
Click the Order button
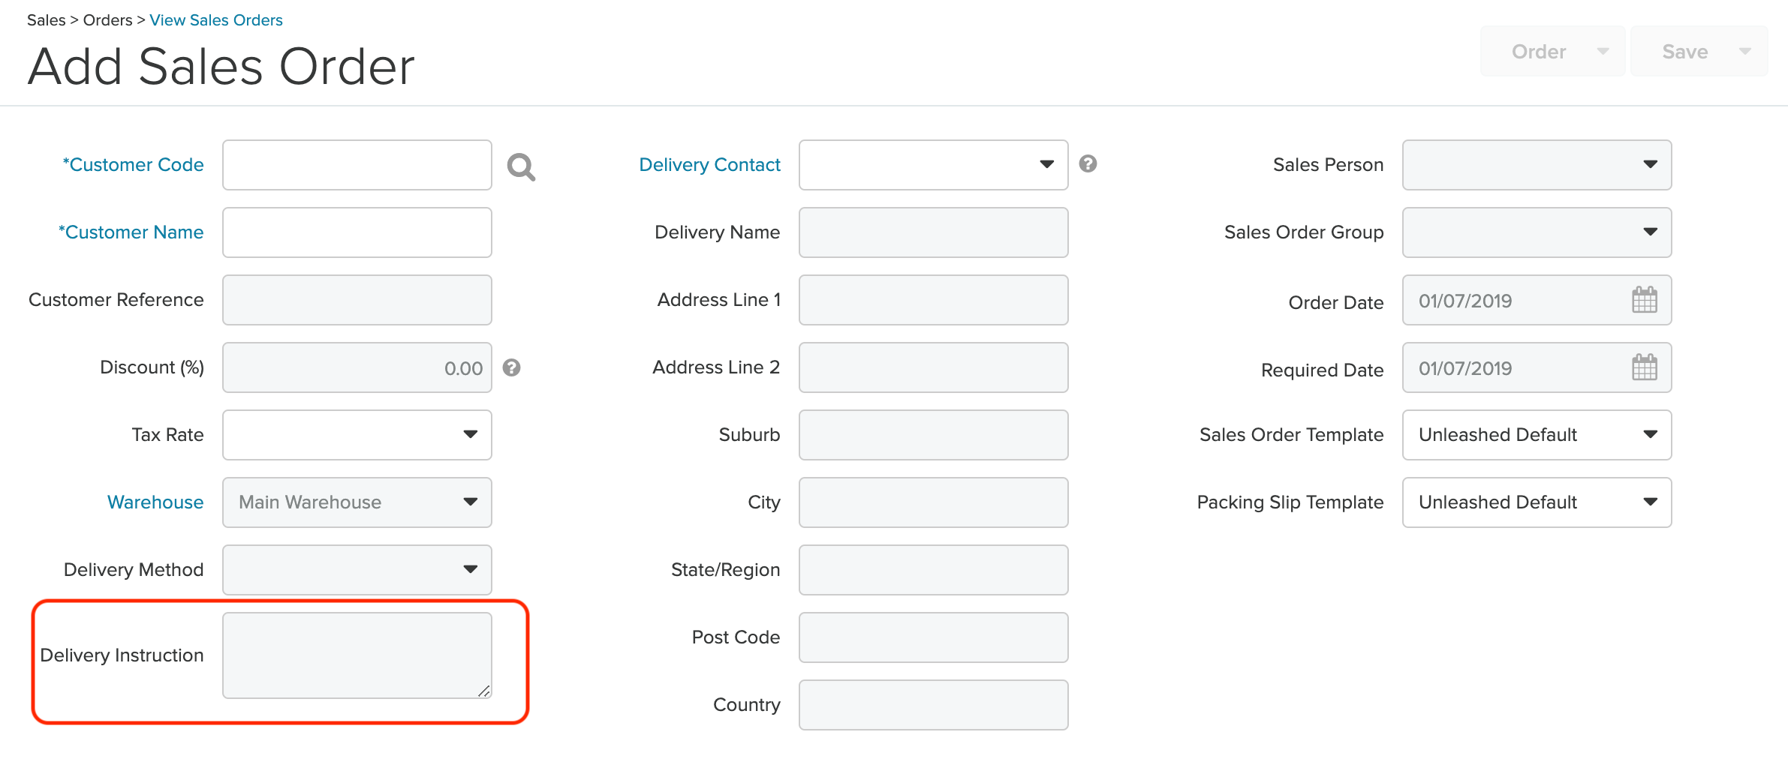tap(1540, 51)
